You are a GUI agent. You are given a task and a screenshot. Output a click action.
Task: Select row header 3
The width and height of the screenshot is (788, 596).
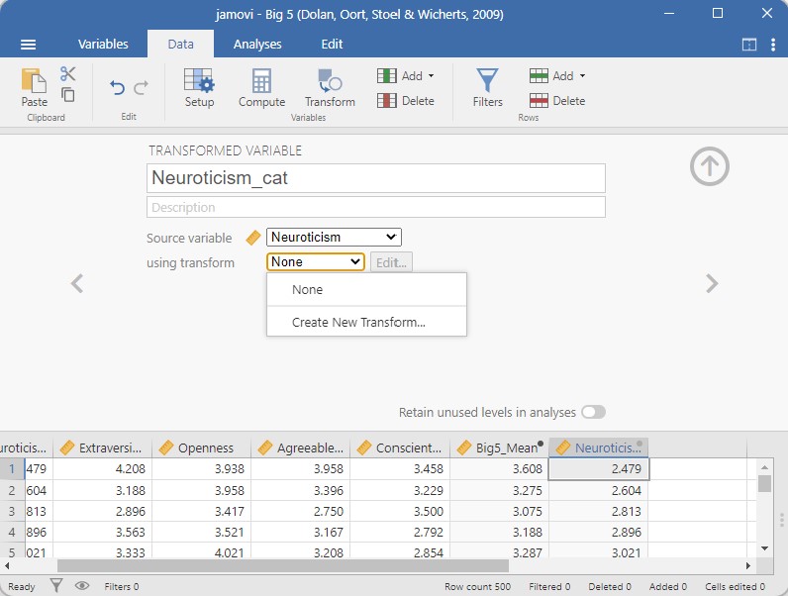[x=12, y=511]
